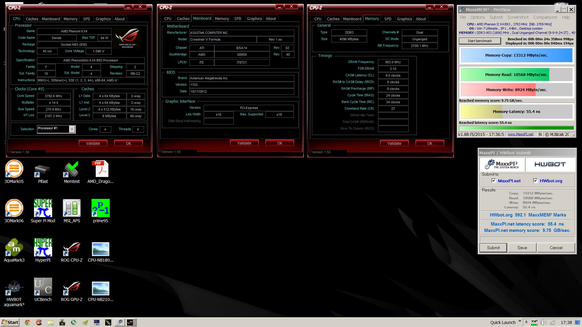Open the MaxxMEM Options menu

(477, 17)
